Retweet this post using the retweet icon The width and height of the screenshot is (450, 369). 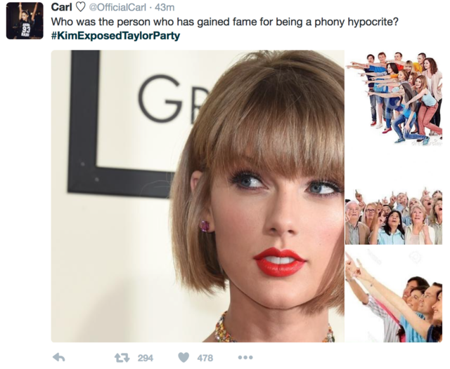tap(122, 358)
